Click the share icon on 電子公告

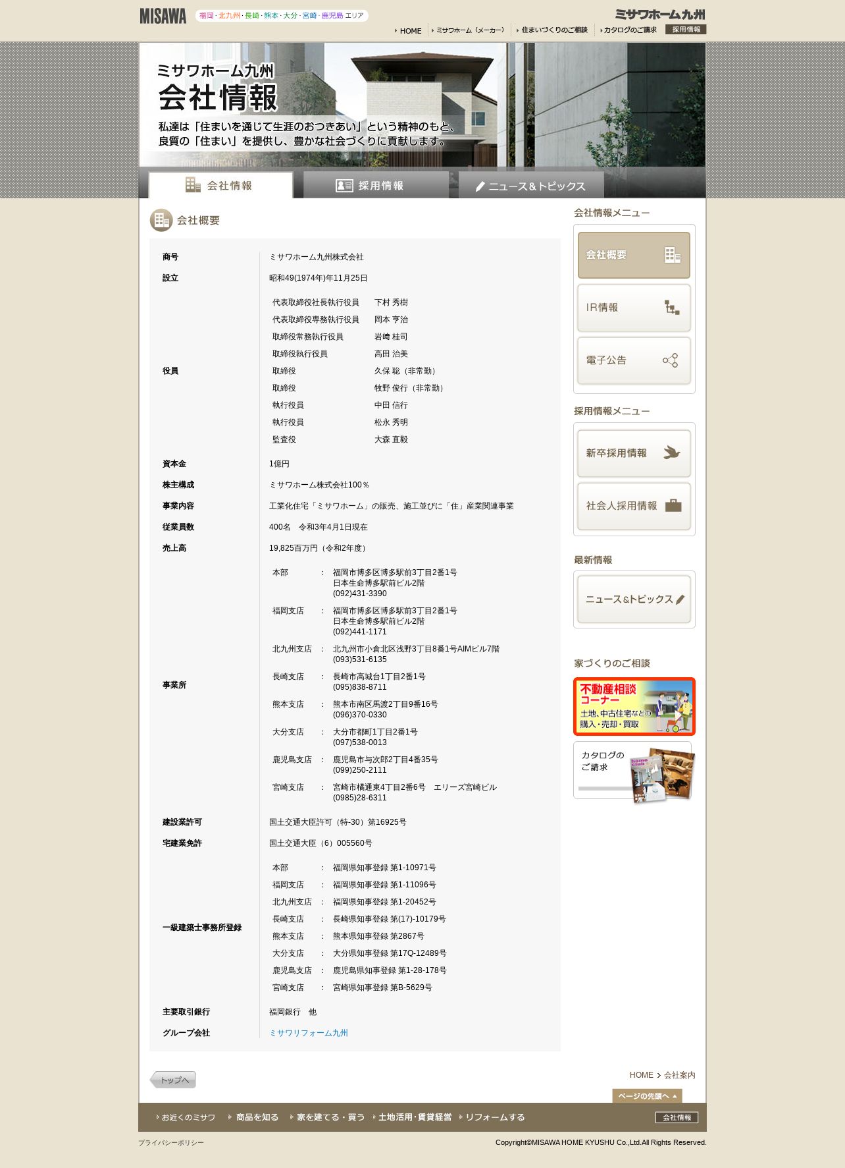coord(670,360)
